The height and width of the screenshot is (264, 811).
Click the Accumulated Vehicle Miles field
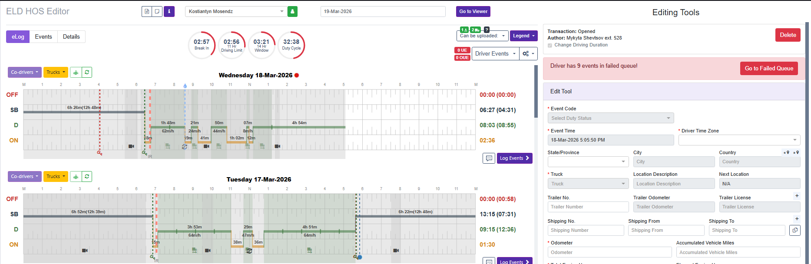point(738,252)
